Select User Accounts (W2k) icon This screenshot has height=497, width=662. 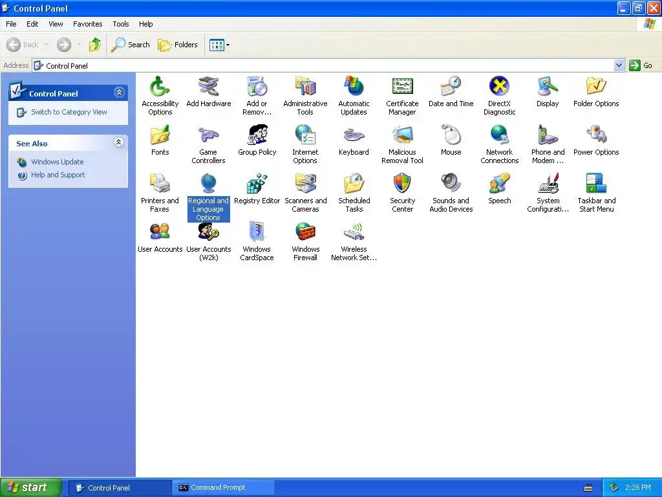(209, 242)
